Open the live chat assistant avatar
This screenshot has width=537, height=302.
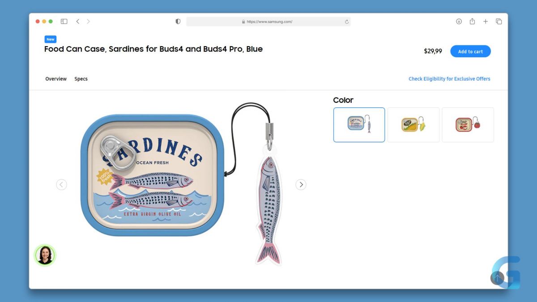pos(45,255)
